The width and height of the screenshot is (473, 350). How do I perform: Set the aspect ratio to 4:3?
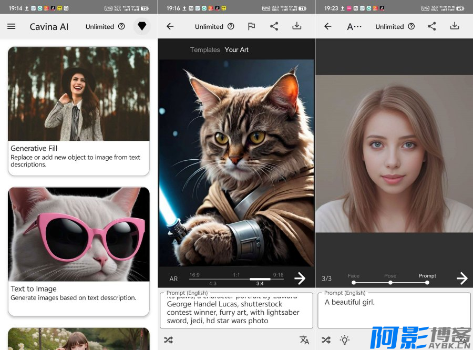pos(213,283)
